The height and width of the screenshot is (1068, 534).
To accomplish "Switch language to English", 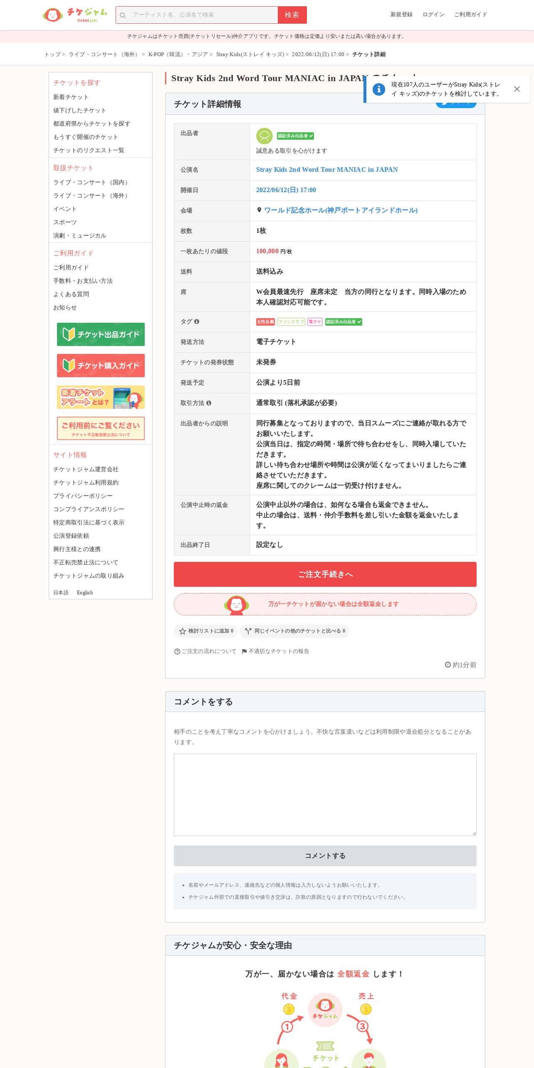I will 85,593.
